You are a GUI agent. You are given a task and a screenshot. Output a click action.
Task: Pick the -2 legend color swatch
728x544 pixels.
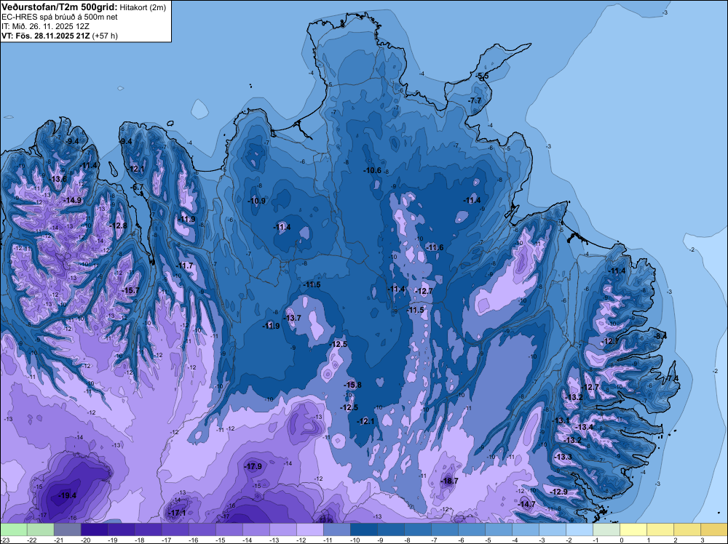tap(579, 529)
